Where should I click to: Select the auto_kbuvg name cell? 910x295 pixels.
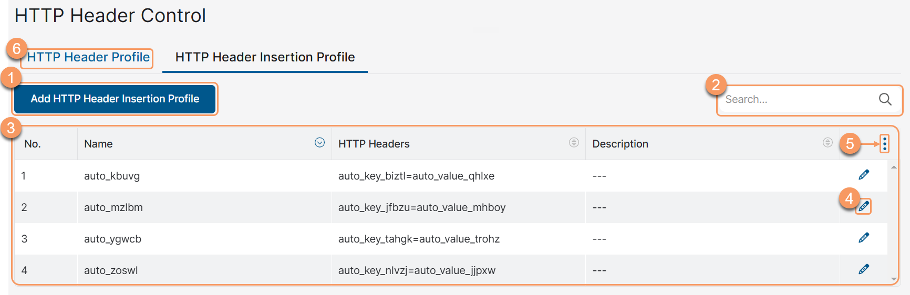click(x=112, y=176)
